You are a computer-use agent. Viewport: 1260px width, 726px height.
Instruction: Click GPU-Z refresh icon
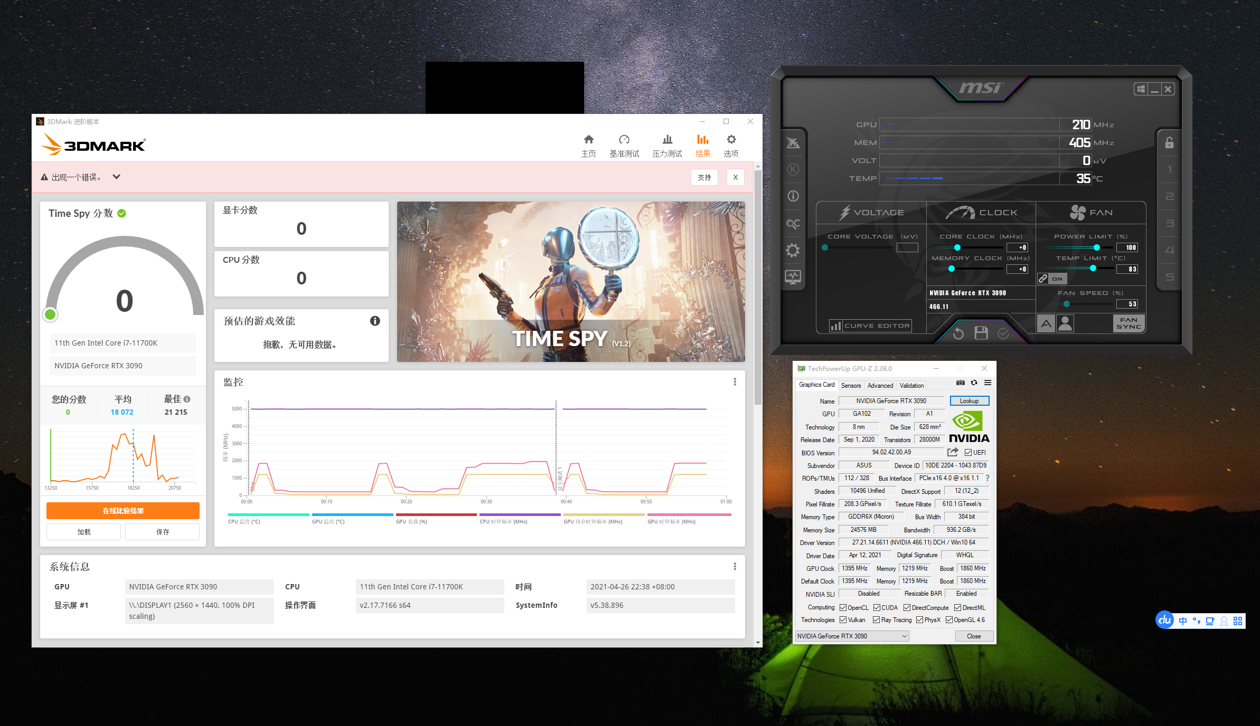click(974, 383)
